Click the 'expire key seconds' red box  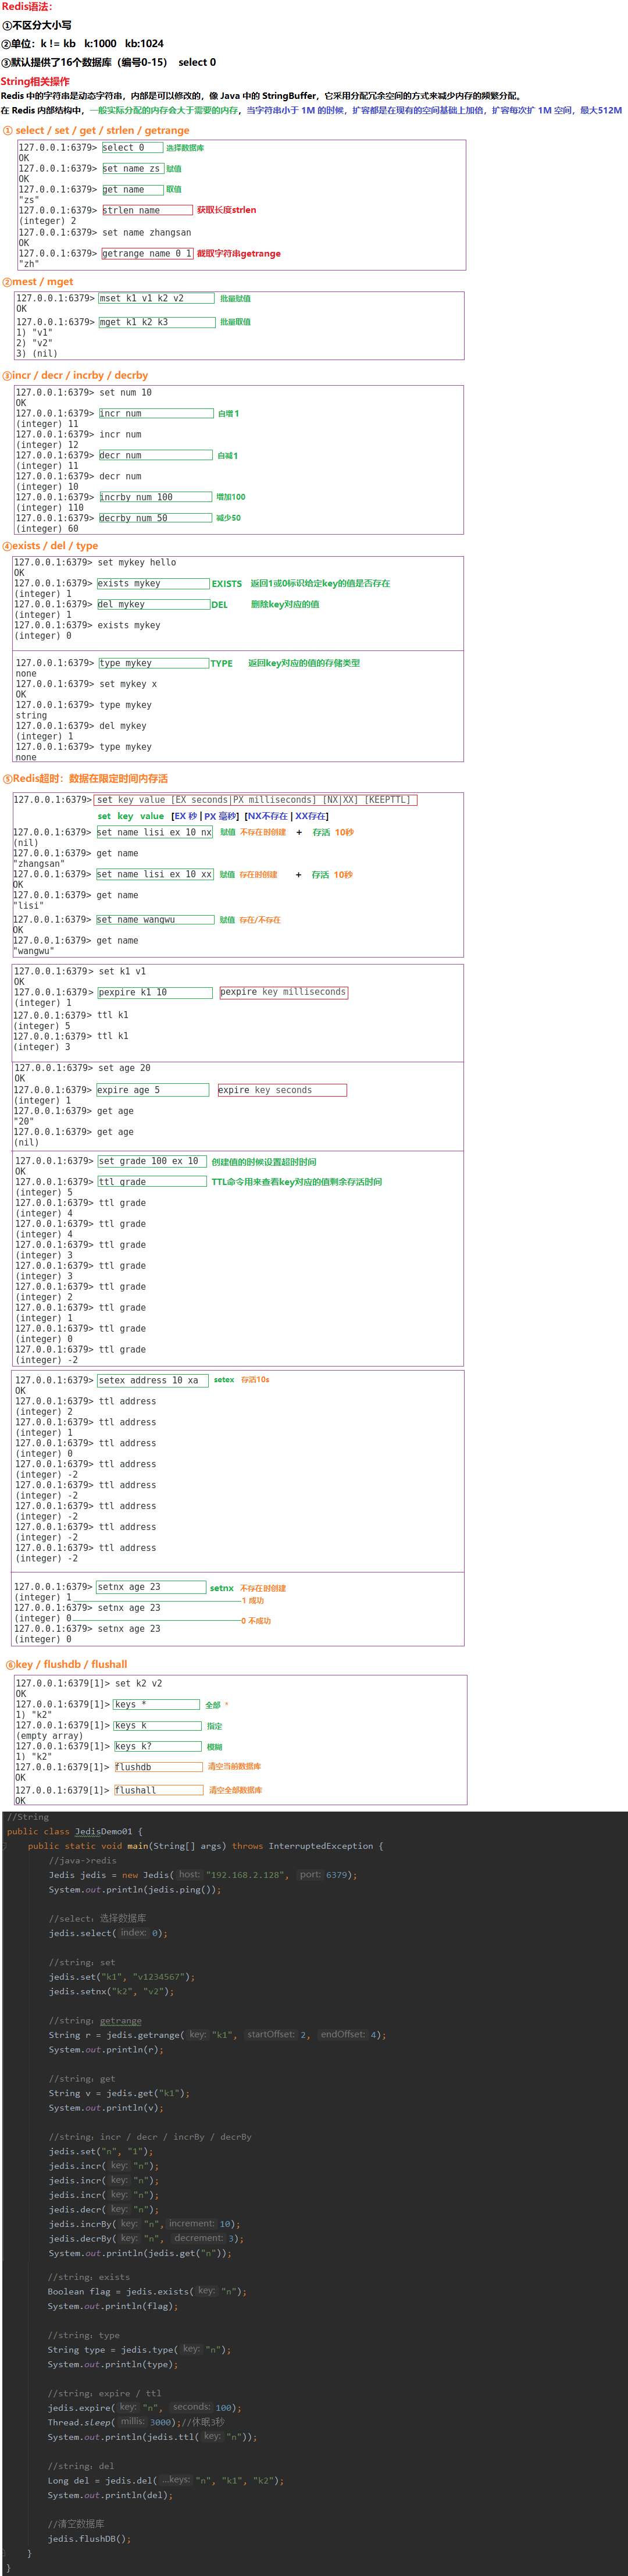[x=282, y=1090]
